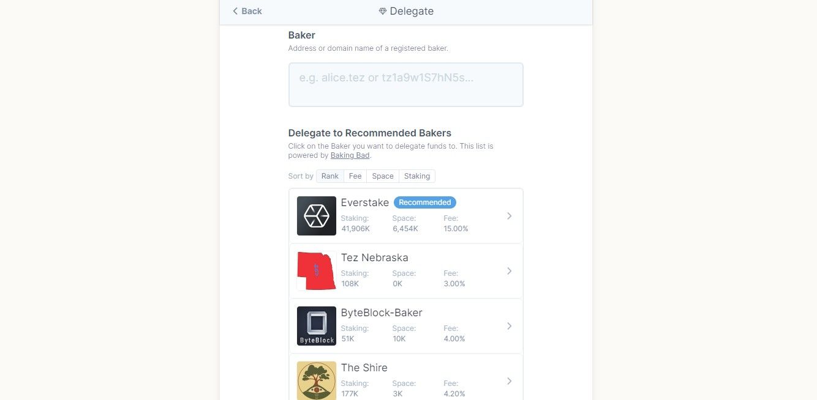Sort bakers by Space
817x400 pixels.
383,176
